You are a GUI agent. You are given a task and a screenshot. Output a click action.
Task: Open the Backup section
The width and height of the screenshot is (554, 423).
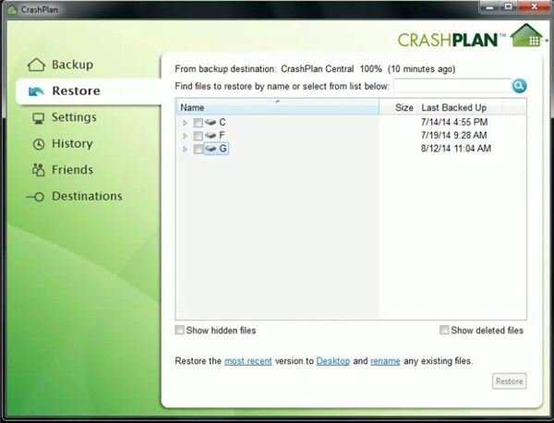click(x=72, y=65)
